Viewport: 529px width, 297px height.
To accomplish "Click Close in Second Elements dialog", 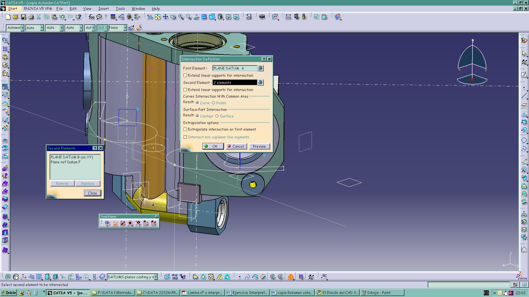I will coord(92,193).
